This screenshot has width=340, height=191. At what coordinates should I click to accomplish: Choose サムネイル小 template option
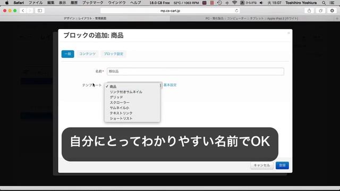click(132, 108)
